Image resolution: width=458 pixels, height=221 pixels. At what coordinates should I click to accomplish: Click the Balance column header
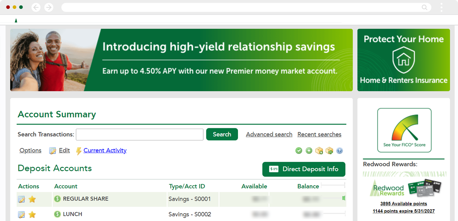coord(308,186)
